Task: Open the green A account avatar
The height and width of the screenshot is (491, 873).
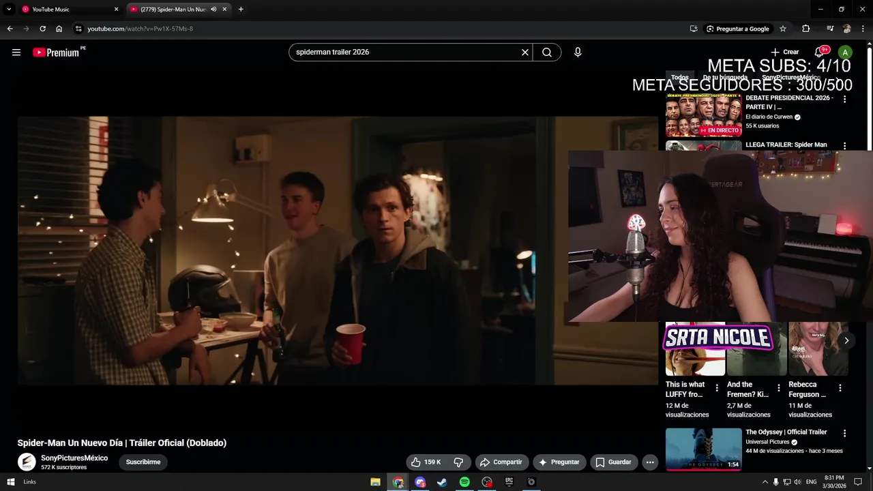Action: click(845, 52)
